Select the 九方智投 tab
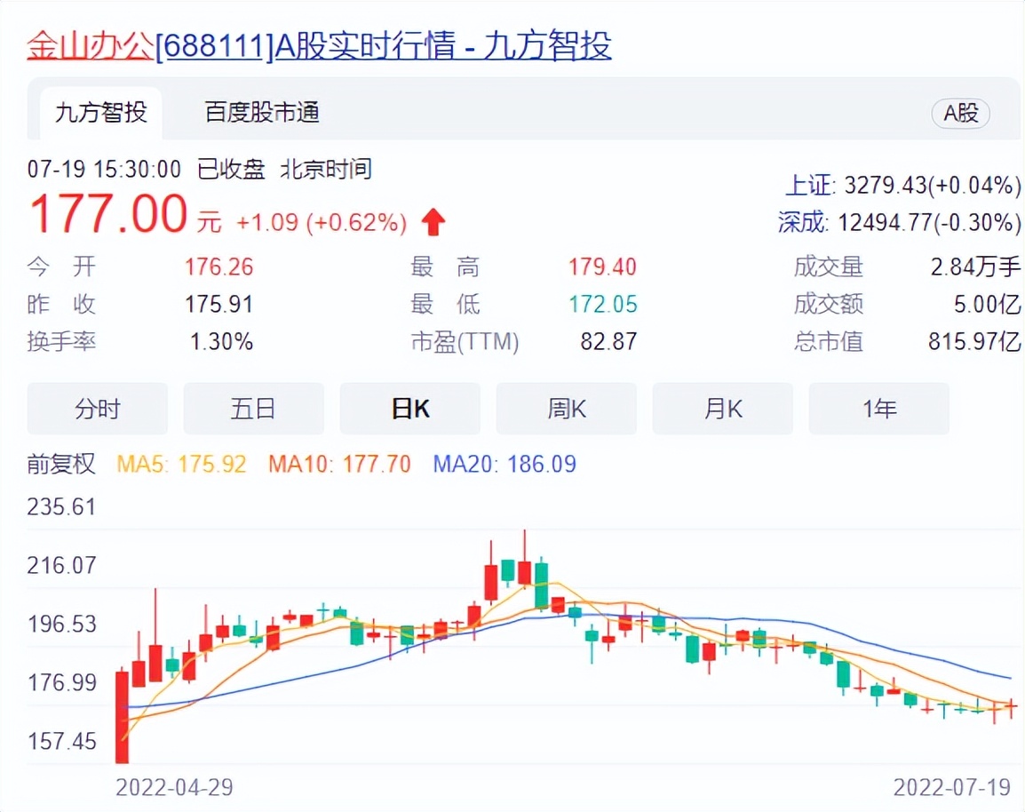This screenshot has width=1025, height=812. coord(100,114)
